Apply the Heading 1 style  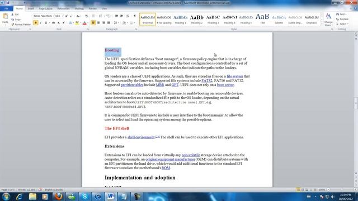point(180,19)
